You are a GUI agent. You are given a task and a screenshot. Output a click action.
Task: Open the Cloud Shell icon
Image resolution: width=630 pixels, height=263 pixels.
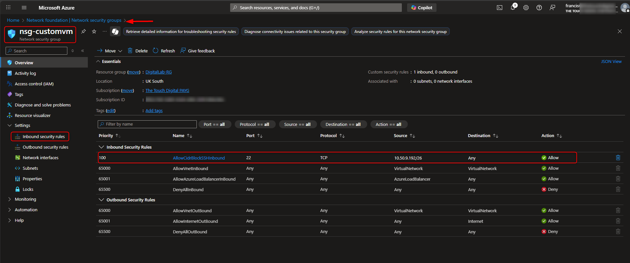pos(500,8)
